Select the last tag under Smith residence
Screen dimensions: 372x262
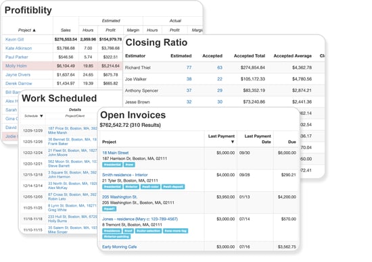point(173,186)
